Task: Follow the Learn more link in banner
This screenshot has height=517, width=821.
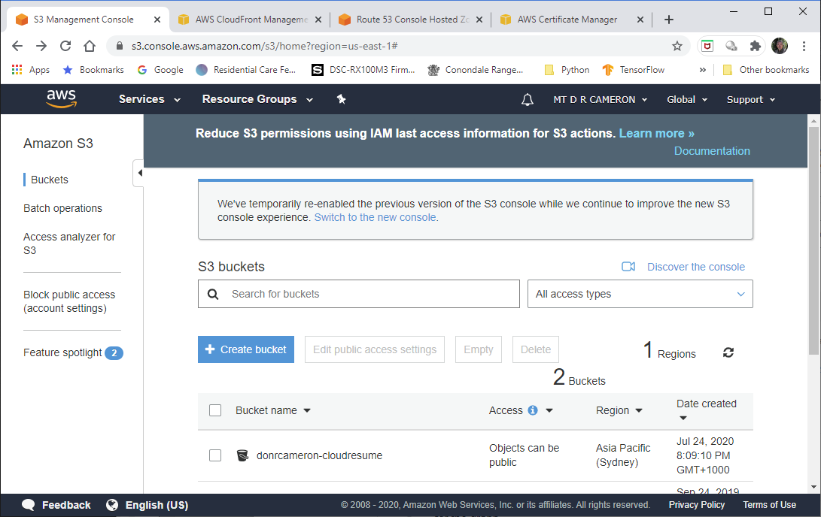Action: point(657,133)
